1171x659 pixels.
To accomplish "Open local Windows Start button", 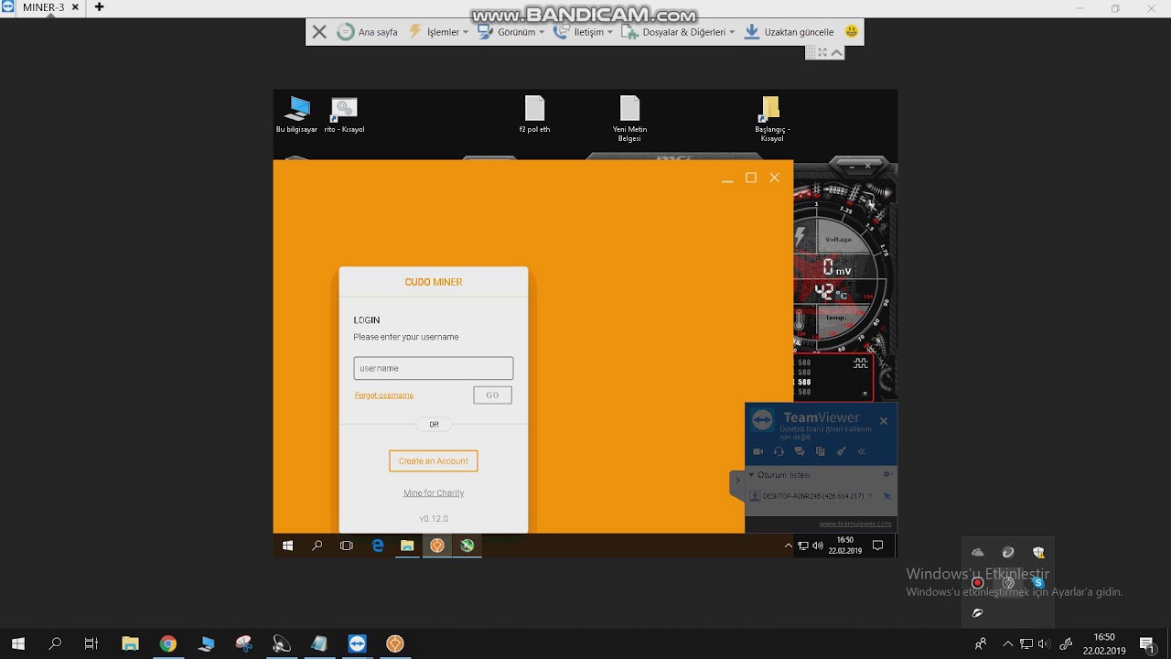I will pos(17,643).
